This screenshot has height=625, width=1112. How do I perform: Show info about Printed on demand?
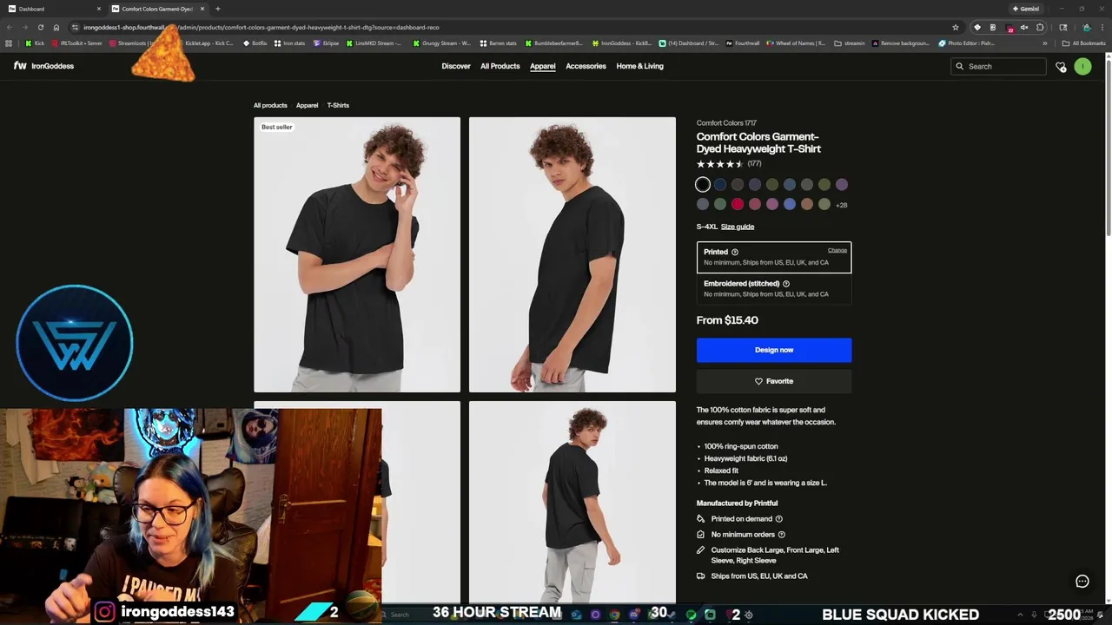778,519
